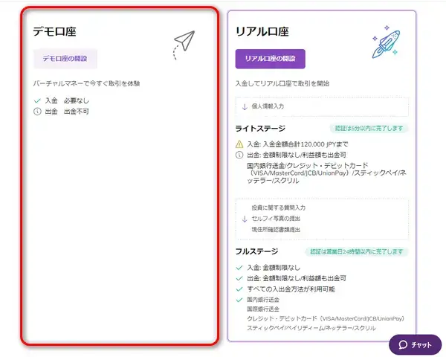The image size is (446, 357).
Task: Select the デモ口座 heading
Action: coord(54,31)
